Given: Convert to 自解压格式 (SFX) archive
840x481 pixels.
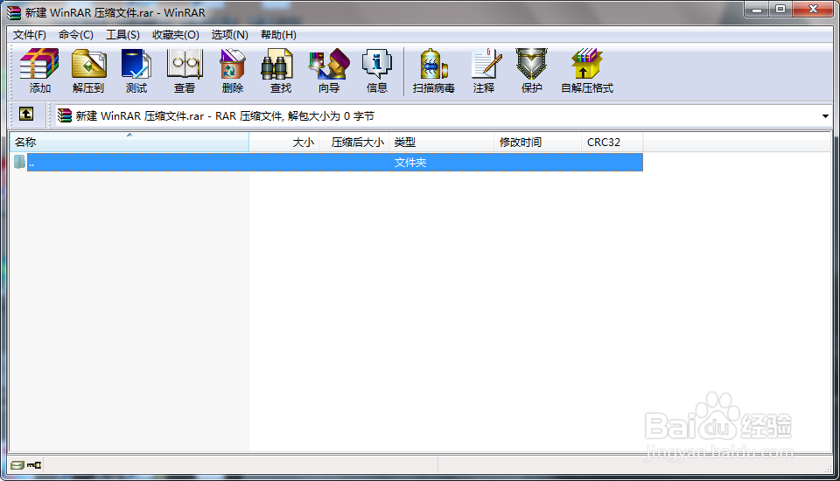Looking at the screenshot, I should [x=586, y=71].
